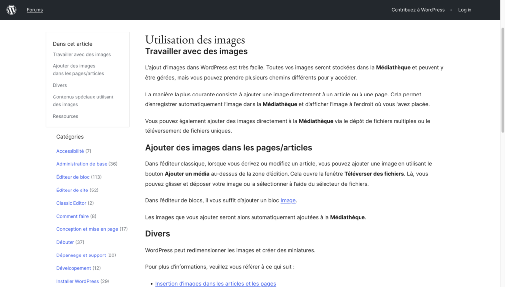Click the page vertical scrollbar thumb
This screenshot has height=287, width=505.
(x=503, y=80)
